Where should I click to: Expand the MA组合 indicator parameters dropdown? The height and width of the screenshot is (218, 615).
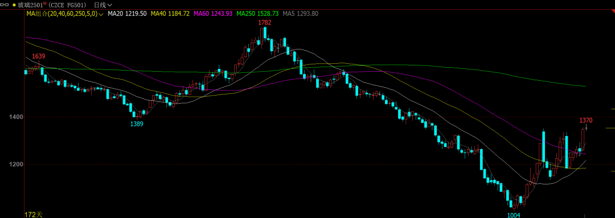tap(101, 14)
